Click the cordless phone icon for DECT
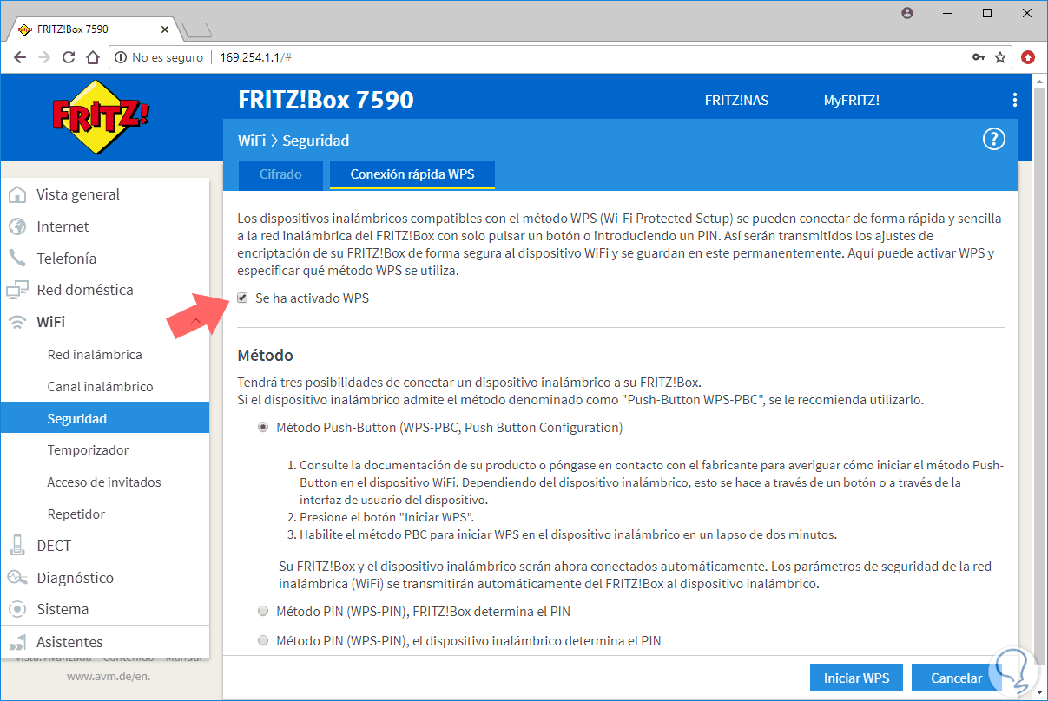 [17, 546]
